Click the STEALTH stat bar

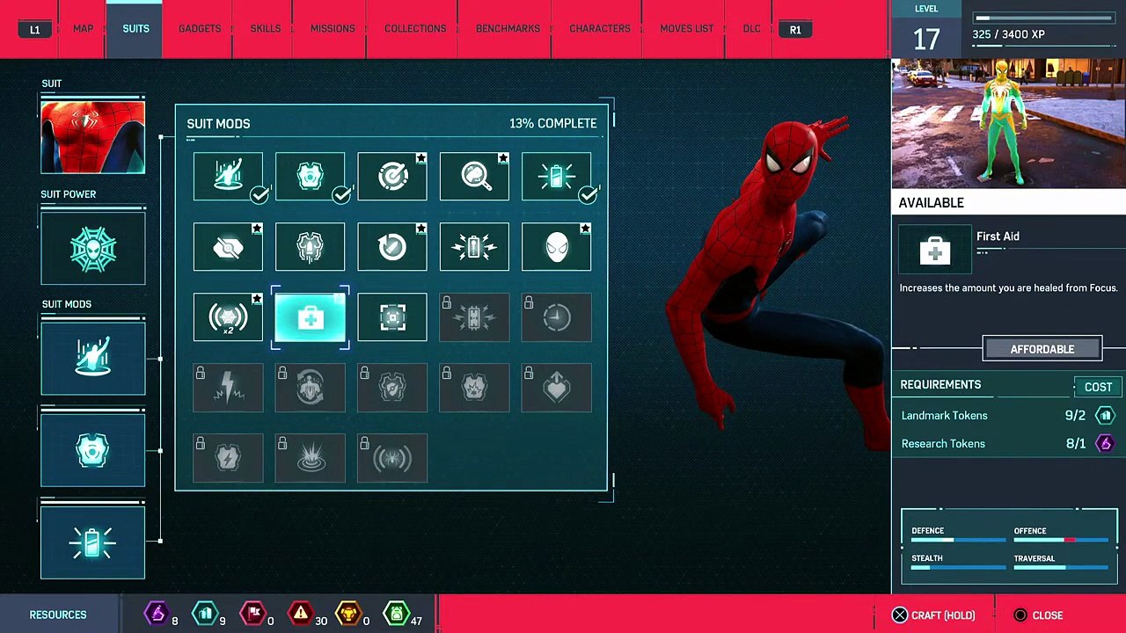coord(958,568)
